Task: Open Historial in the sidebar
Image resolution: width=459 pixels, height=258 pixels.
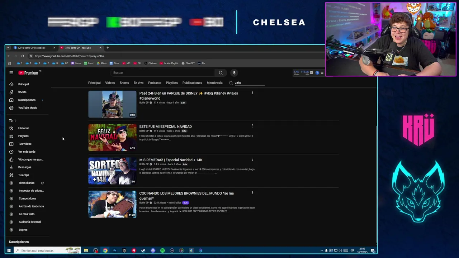Action: 23,128
